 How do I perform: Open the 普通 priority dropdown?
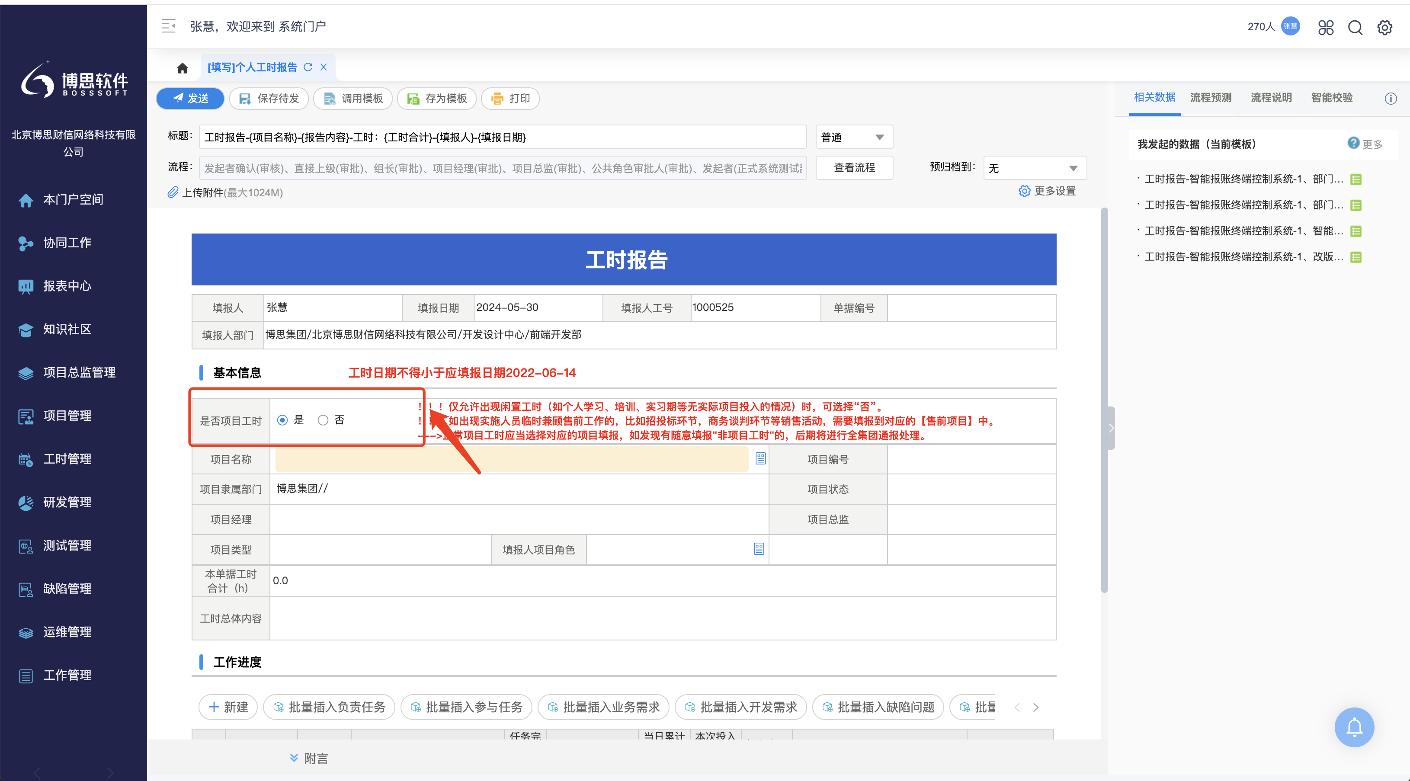click(x=854, y=137)
